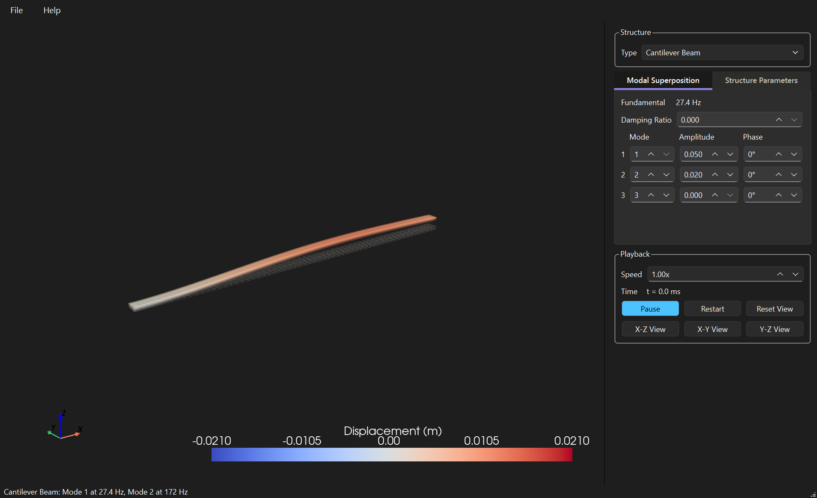Select the Modal Superposition tab
Image resolution: width=817 pixels, height=498 pixels.
[x=663, y=80]
